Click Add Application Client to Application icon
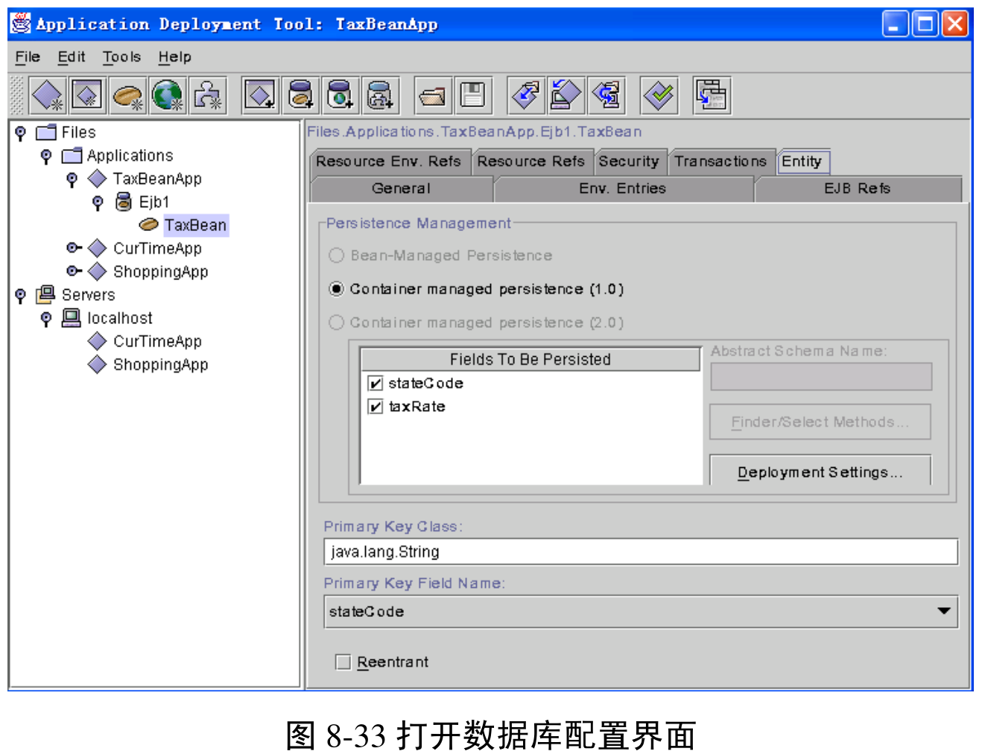This screenshot has width=982, height=754. [x=261, y=95]
